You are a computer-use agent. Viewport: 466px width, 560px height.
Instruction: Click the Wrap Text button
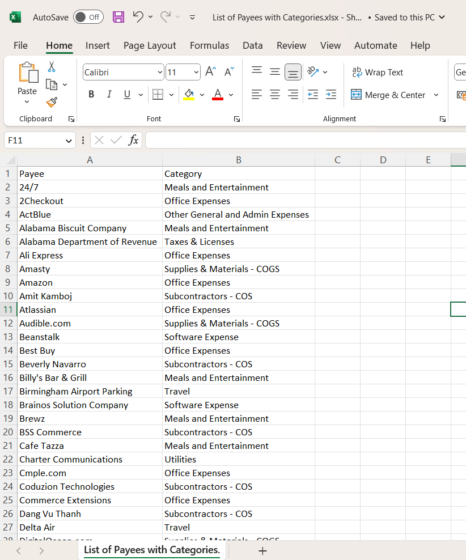click(x=378, y=72)
